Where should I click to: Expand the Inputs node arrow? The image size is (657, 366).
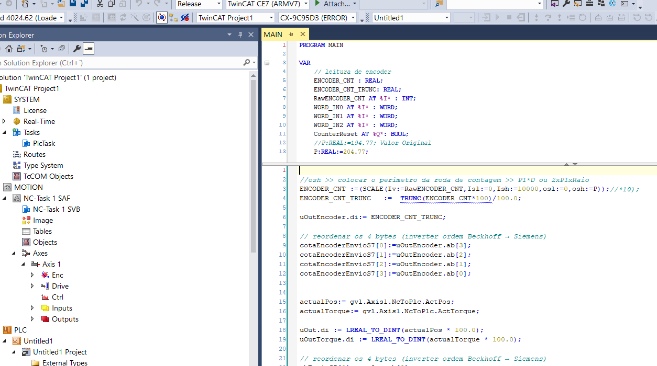[x=32, y=308]
